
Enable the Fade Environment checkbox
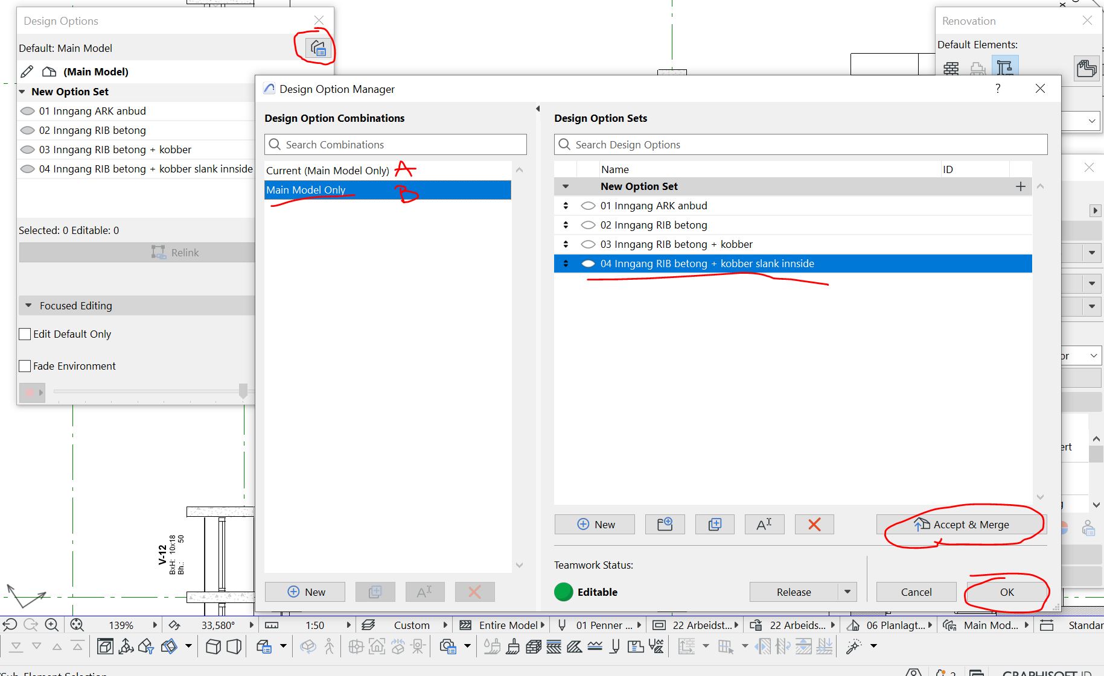(25, 366)
